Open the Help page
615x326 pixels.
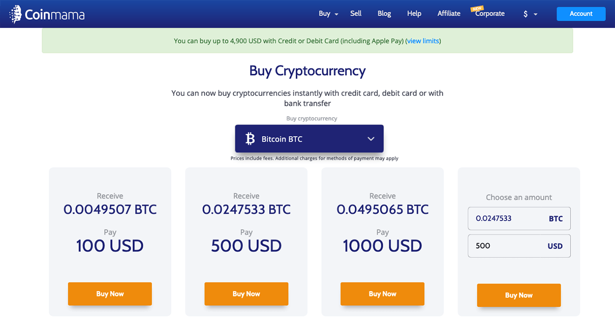tap(414, 14)
